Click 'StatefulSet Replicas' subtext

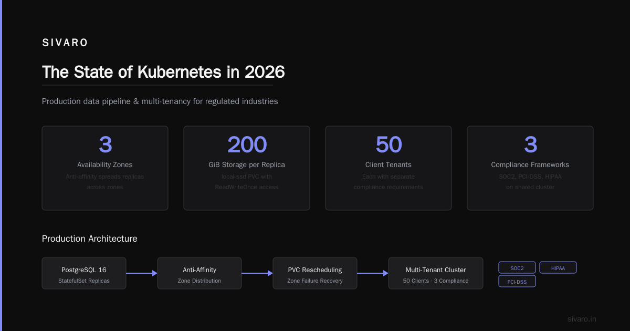click(x=84, y=281)
